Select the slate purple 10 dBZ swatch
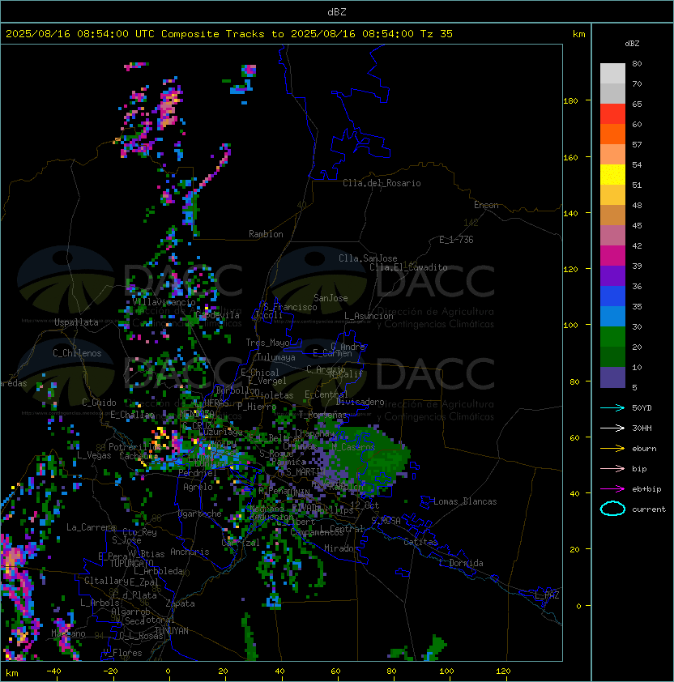The image size is (674, 682). click(612, 377)
